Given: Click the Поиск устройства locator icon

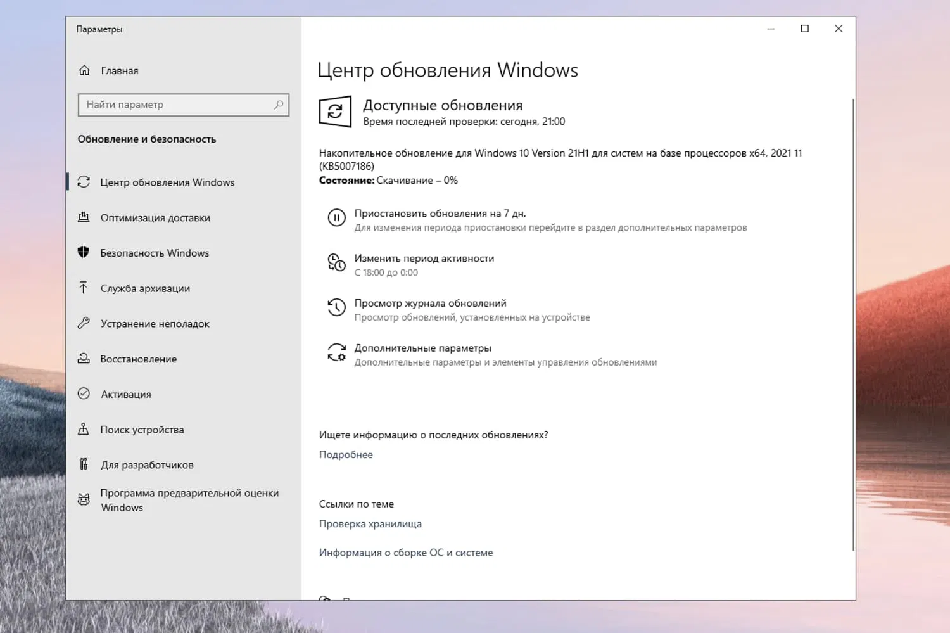Looking at the screenshot, I should point(84,429).
